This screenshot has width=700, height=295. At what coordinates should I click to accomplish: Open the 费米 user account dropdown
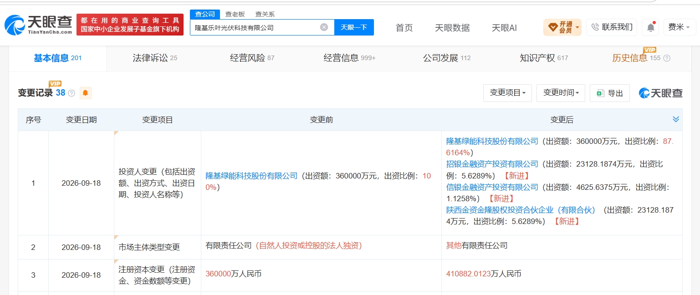tap(680, 27)
